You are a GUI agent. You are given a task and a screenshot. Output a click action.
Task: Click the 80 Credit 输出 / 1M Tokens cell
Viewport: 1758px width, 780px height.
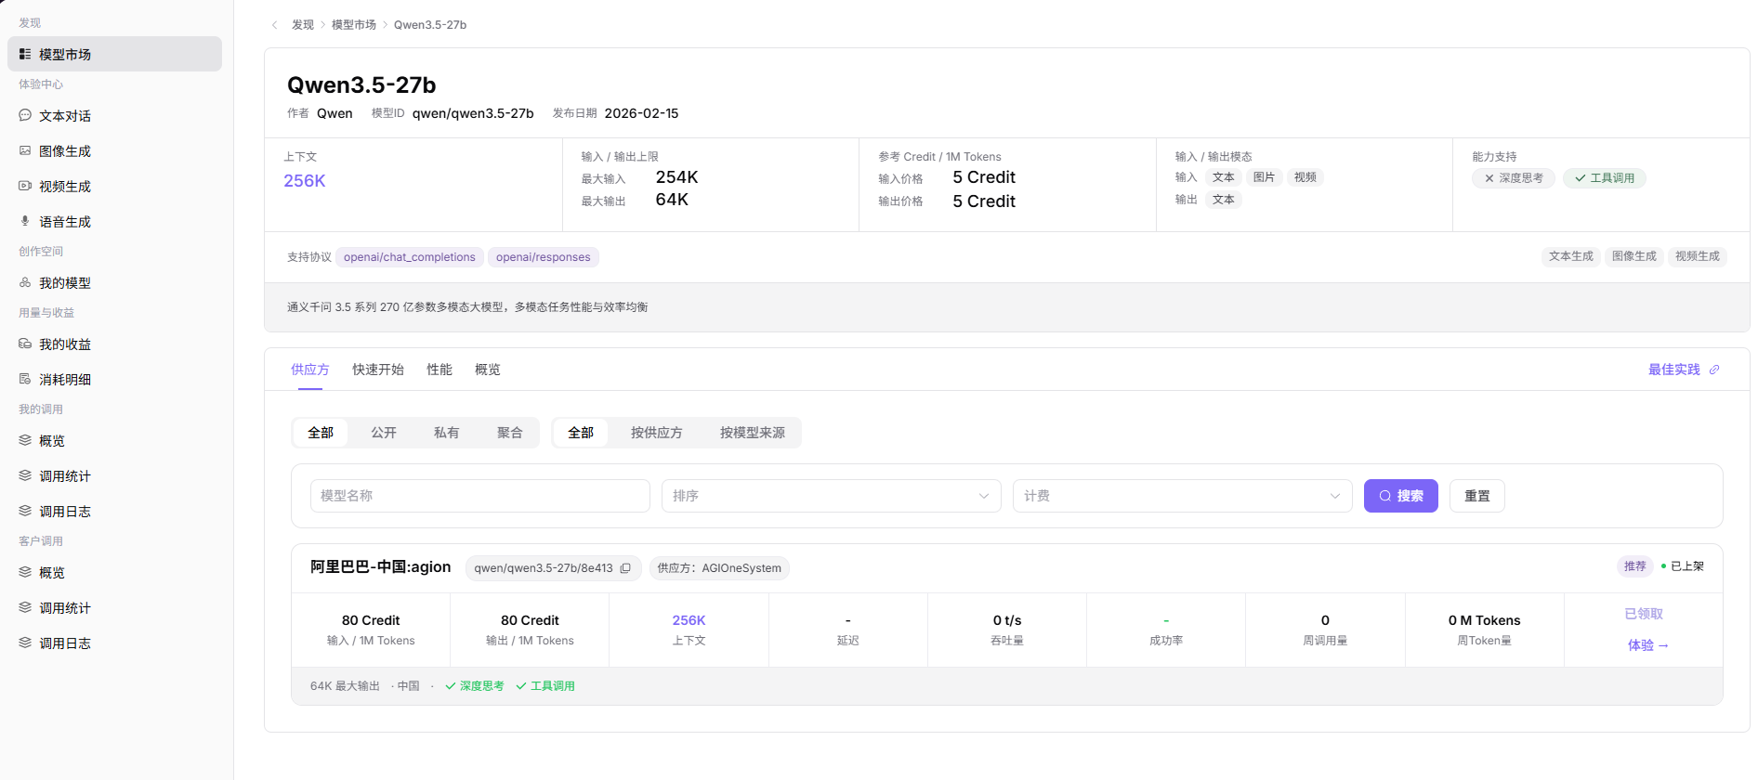click(530, 630)
